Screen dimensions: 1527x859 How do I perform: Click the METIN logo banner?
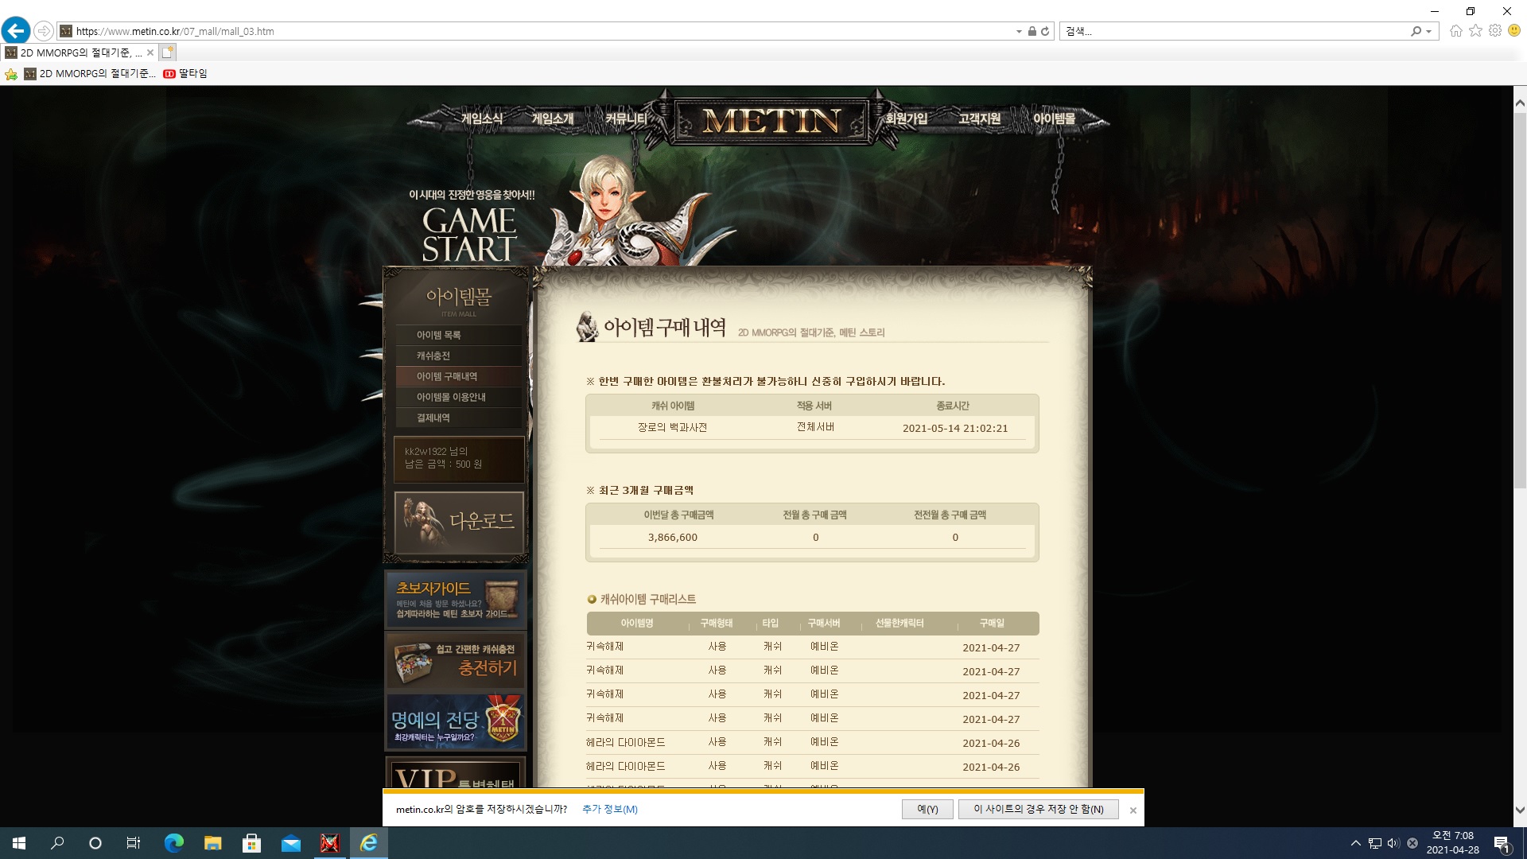(x=771, y=121)
